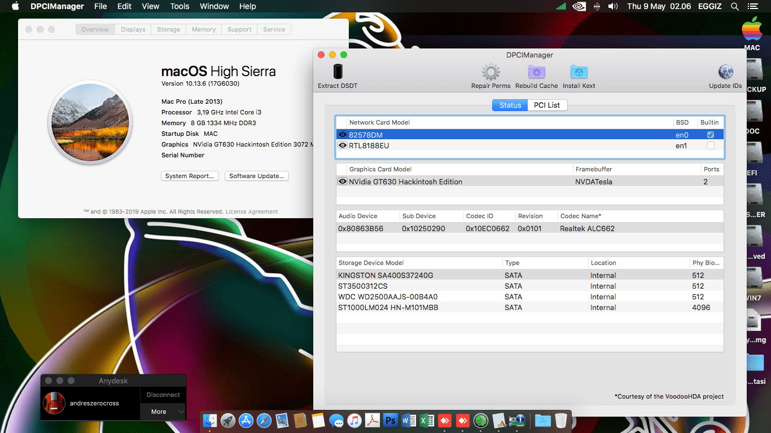Open Memory tab in About This Mac

[x=204, y=29]
